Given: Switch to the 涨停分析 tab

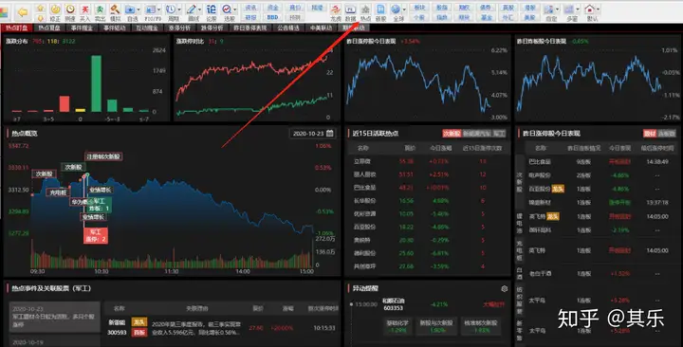Looking at the screenshot, I should [x=179, y=27].
